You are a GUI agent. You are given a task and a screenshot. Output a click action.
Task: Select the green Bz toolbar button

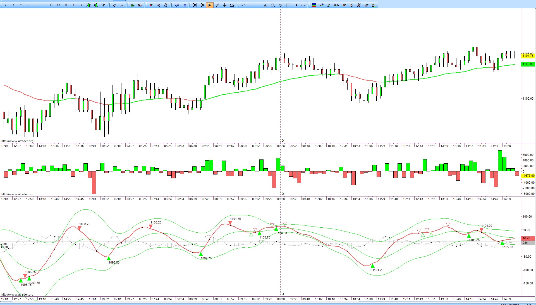(x=132, y=5)
